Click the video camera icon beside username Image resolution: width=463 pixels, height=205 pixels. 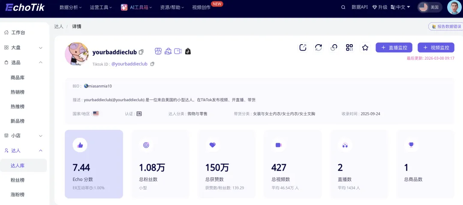click(x=178, y=51)
